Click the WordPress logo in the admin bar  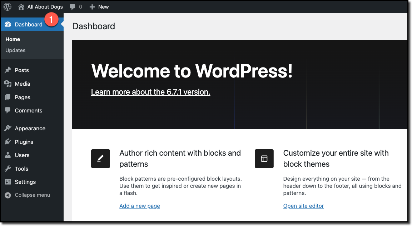[7, 6]
